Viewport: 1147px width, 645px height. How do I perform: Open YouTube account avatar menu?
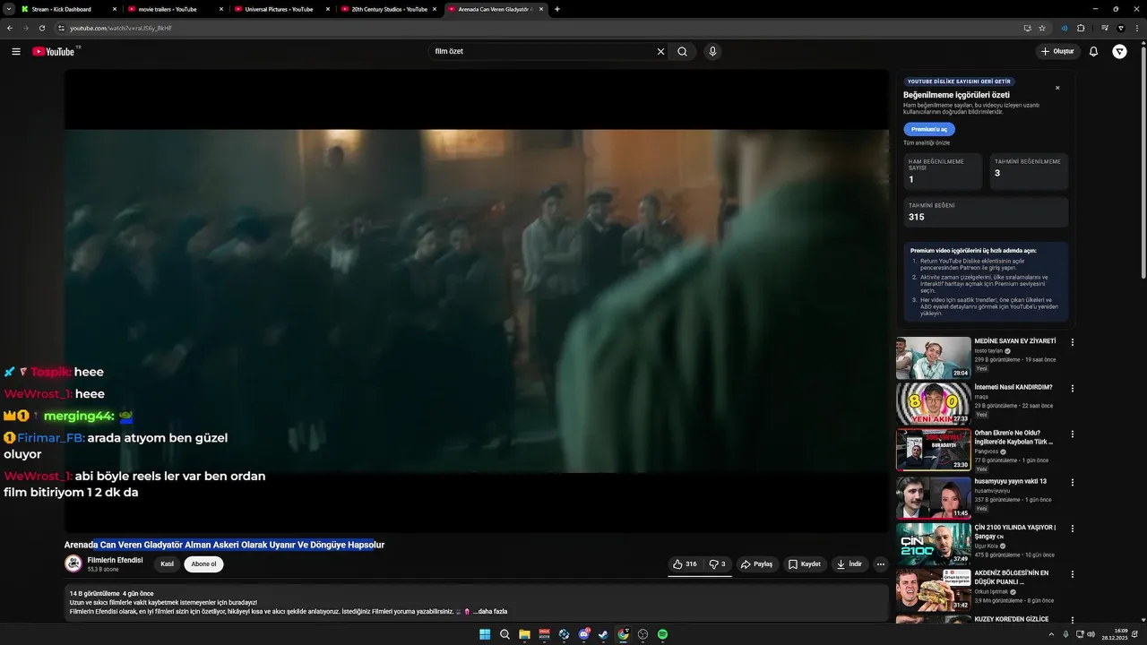click(1120, 51)
